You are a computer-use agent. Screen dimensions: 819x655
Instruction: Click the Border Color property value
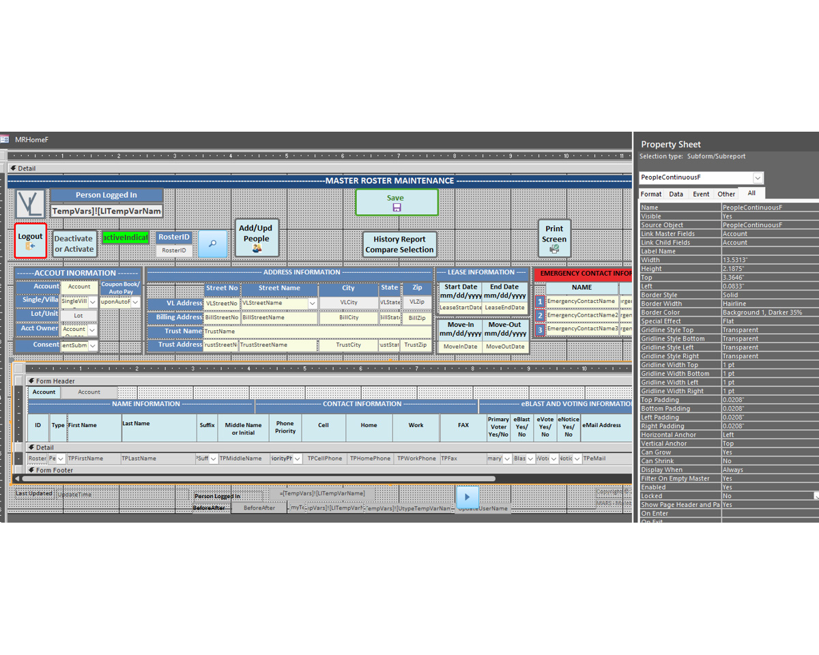770,312
